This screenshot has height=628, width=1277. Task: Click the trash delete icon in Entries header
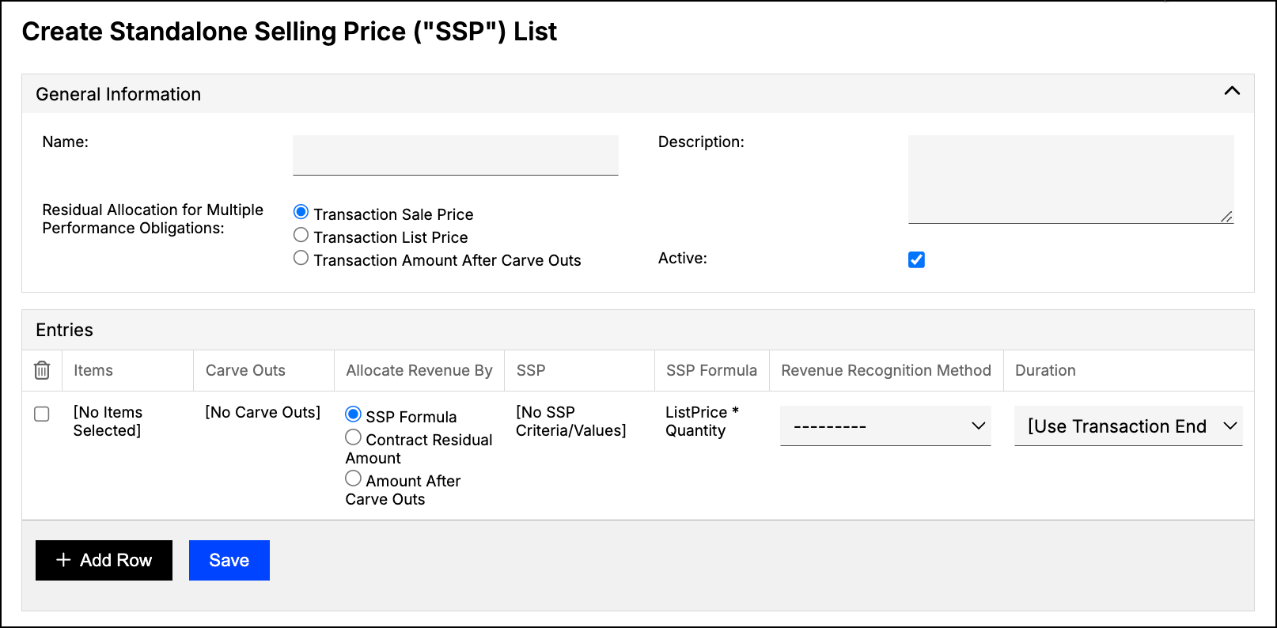(x=42, y=370)
